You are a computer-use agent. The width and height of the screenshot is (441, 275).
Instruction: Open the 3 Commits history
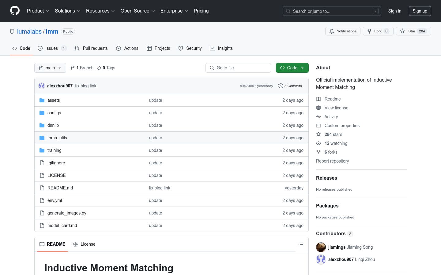290,86
